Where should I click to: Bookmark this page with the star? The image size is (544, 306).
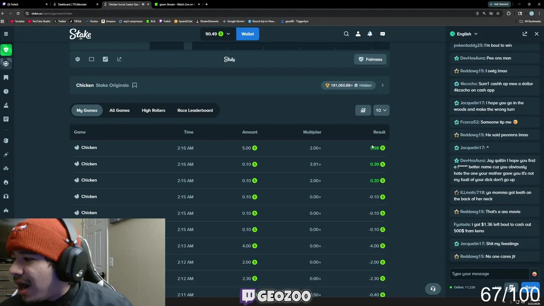point(498,13)
